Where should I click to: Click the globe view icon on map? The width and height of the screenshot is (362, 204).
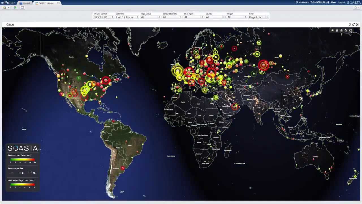[x=346, y=30]
